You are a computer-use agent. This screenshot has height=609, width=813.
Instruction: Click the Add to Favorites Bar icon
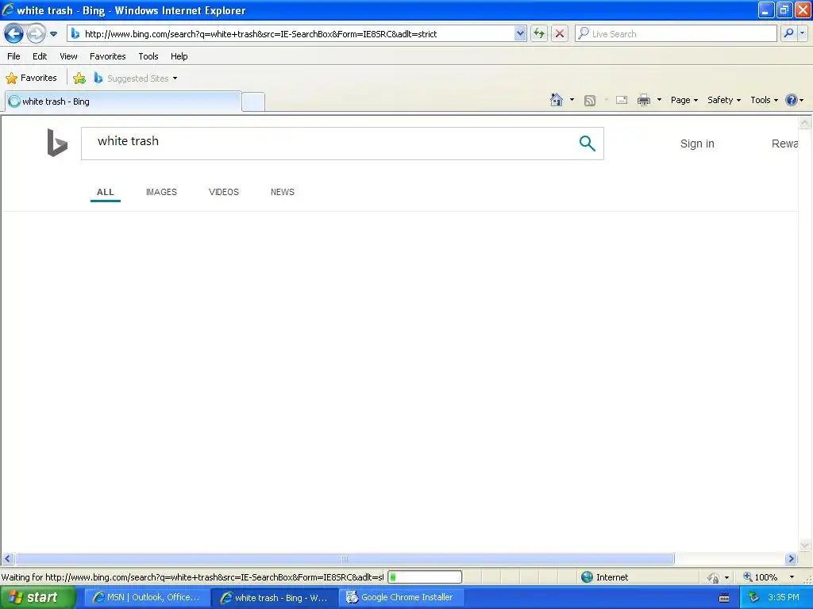click(79, 79)
